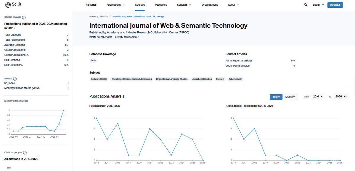
Task: Expand the Publications menu dropdown
Action: coord(115,5)
